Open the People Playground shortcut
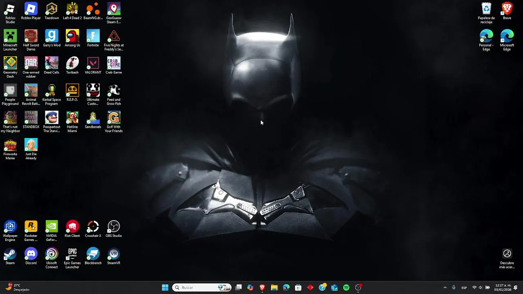 coord(10,95)
